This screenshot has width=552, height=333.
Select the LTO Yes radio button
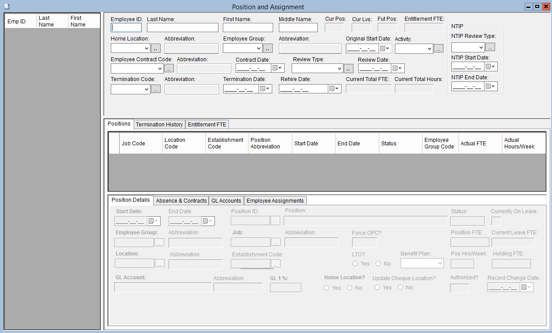(355, 264)
